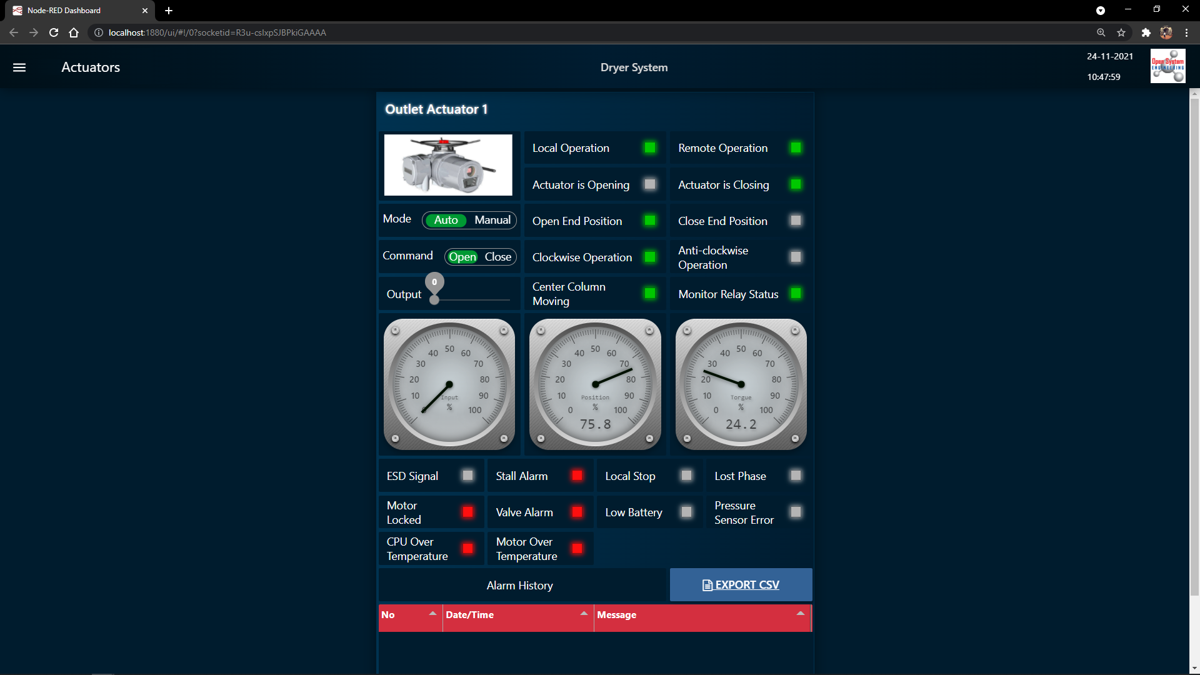The height and width of the screenshot is (675, 1200).
Task: Click the actuator image thumbnail
Action: (447, 165)
